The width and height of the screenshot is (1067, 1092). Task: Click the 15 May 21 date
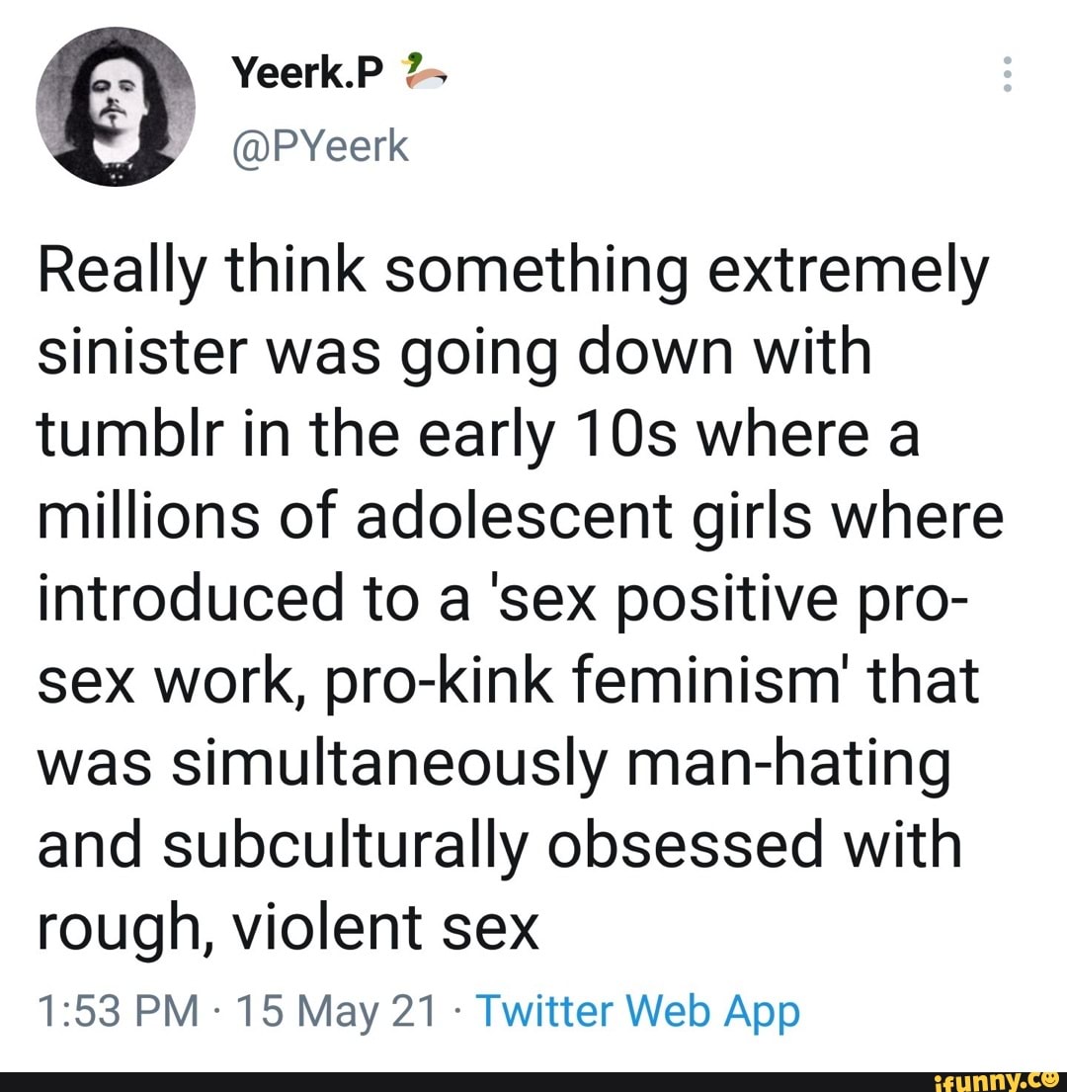point(337,1011)
